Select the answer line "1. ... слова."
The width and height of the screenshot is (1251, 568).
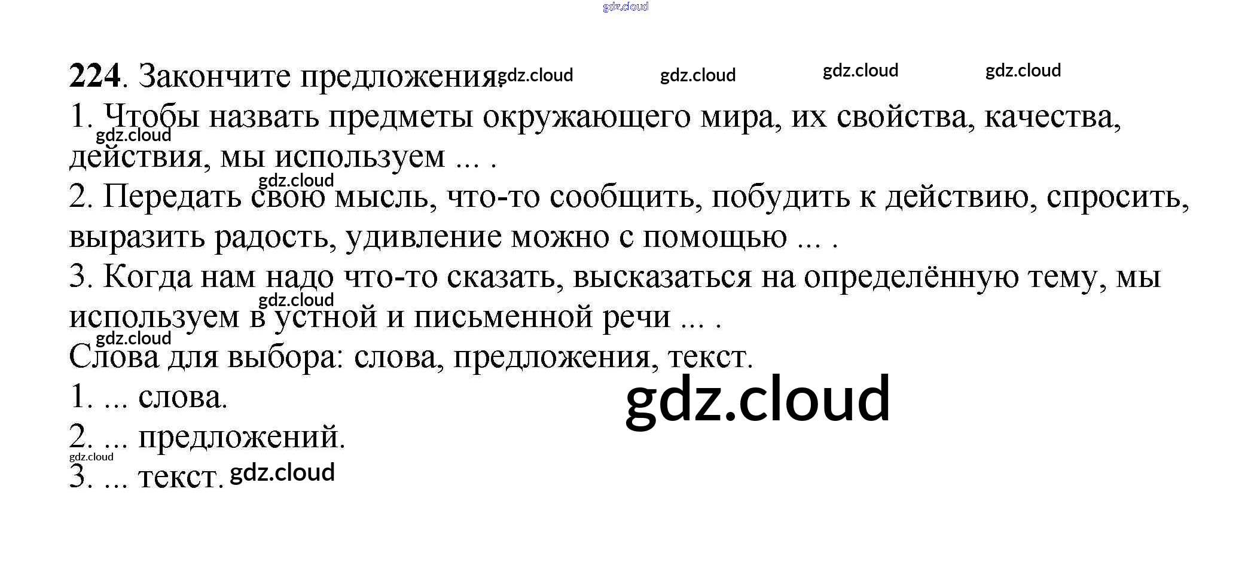(x=148, y=397)
